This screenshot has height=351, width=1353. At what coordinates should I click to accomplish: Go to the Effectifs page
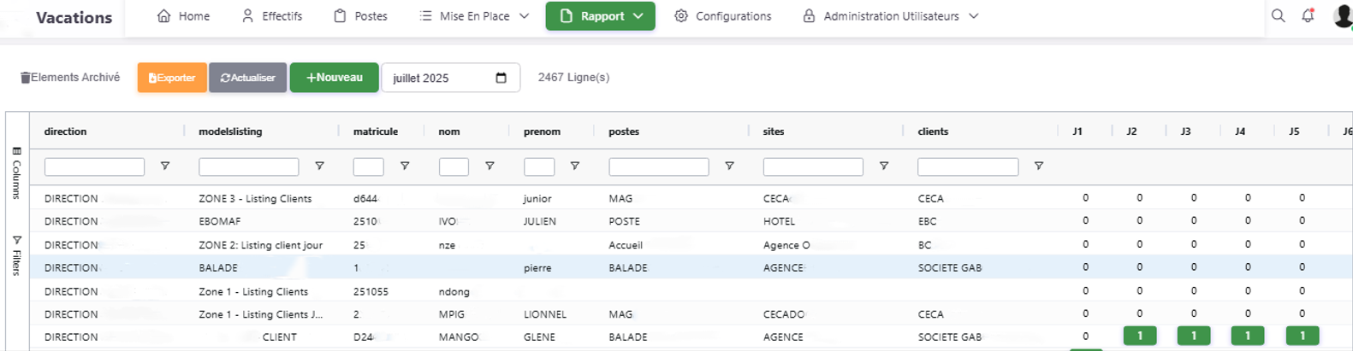[271, 16]
